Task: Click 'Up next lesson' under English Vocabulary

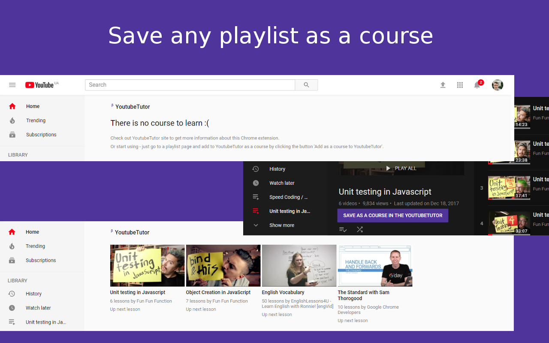Action: click(277, 315)
